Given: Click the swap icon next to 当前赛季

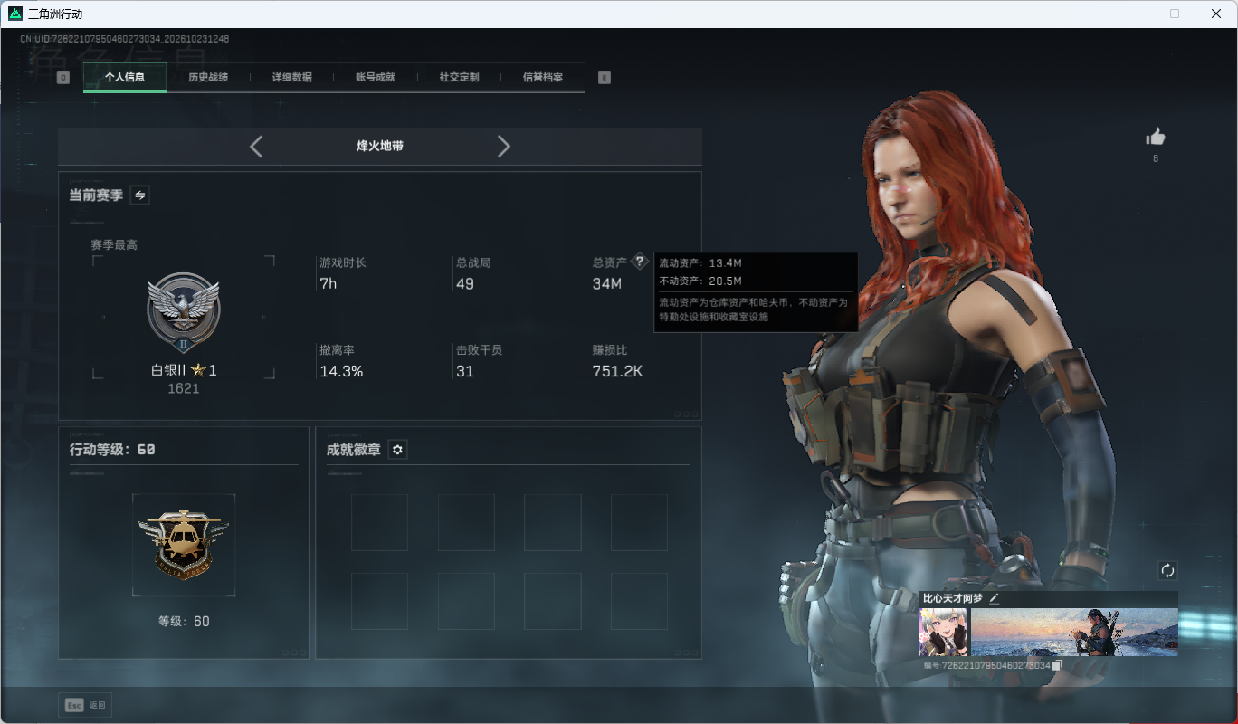Looking at the screenshot, I should click(140, 195).
